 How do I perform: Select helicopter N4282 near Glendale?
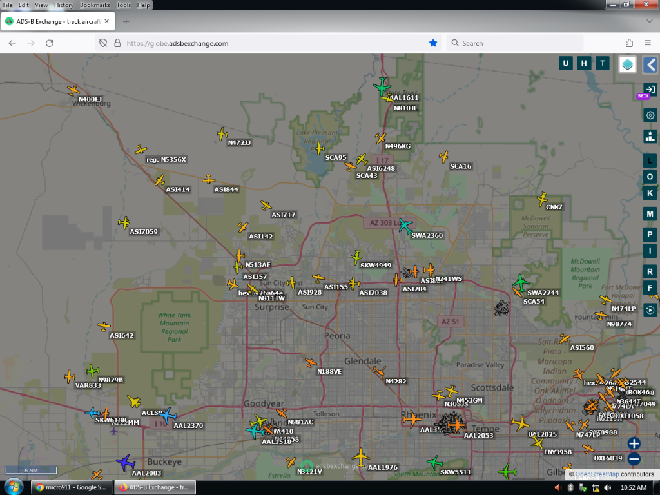coord(378,372)
